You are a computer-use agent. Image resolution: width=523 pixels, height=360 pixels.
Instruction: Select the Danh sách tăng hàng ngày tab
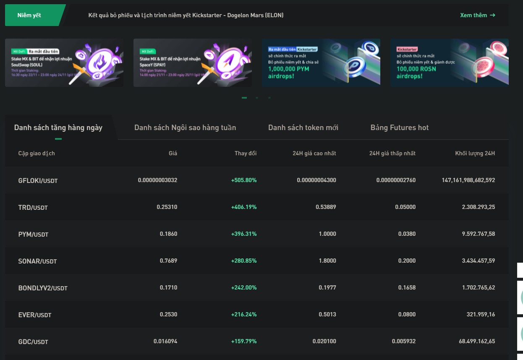pyautogui.click(x=58, y=128)
